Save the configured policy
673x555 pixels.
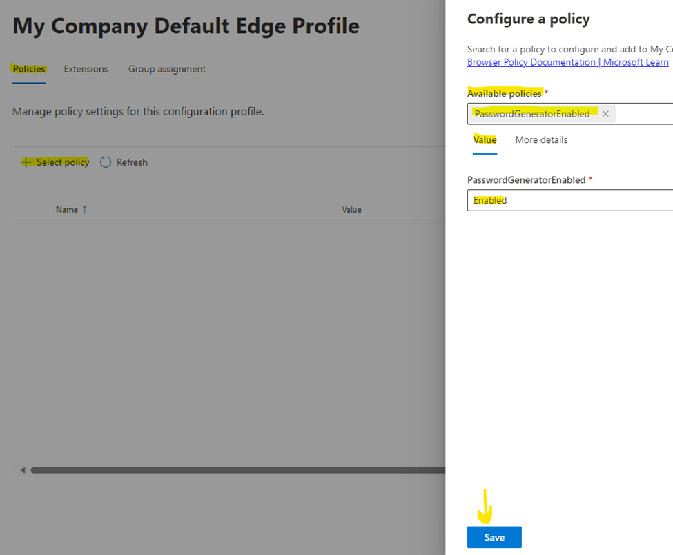[494, 537]
